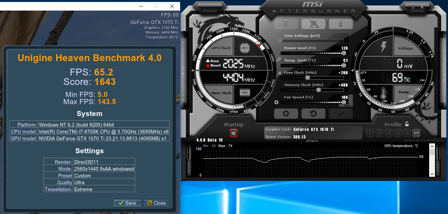Close the Heaven Benchmark results dialog

[156, 203]
